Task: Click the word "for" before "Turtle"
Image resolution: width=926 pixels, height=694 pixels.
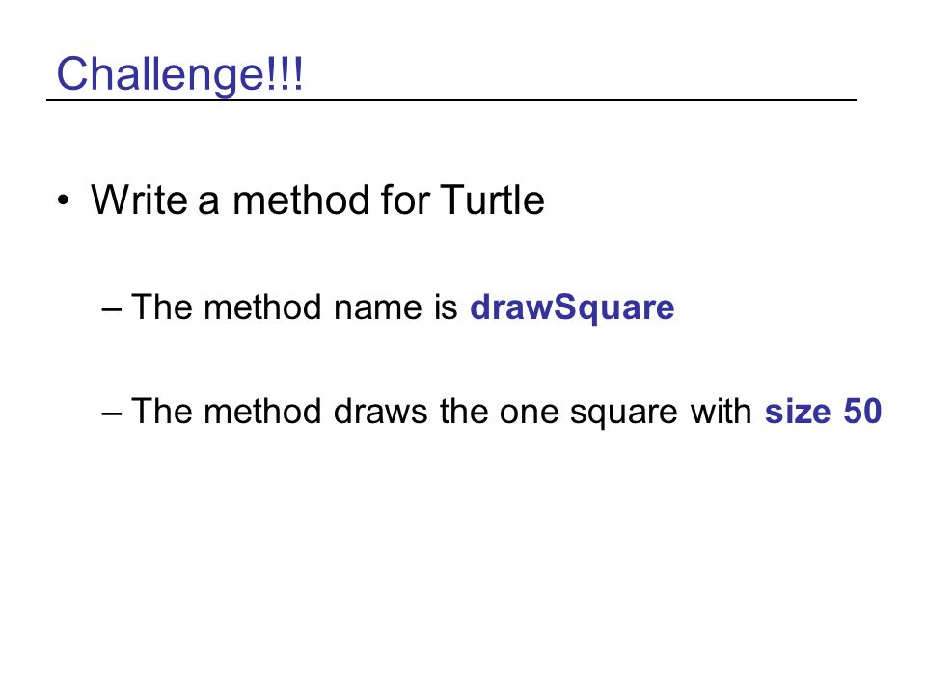Action: coord(404,200)
